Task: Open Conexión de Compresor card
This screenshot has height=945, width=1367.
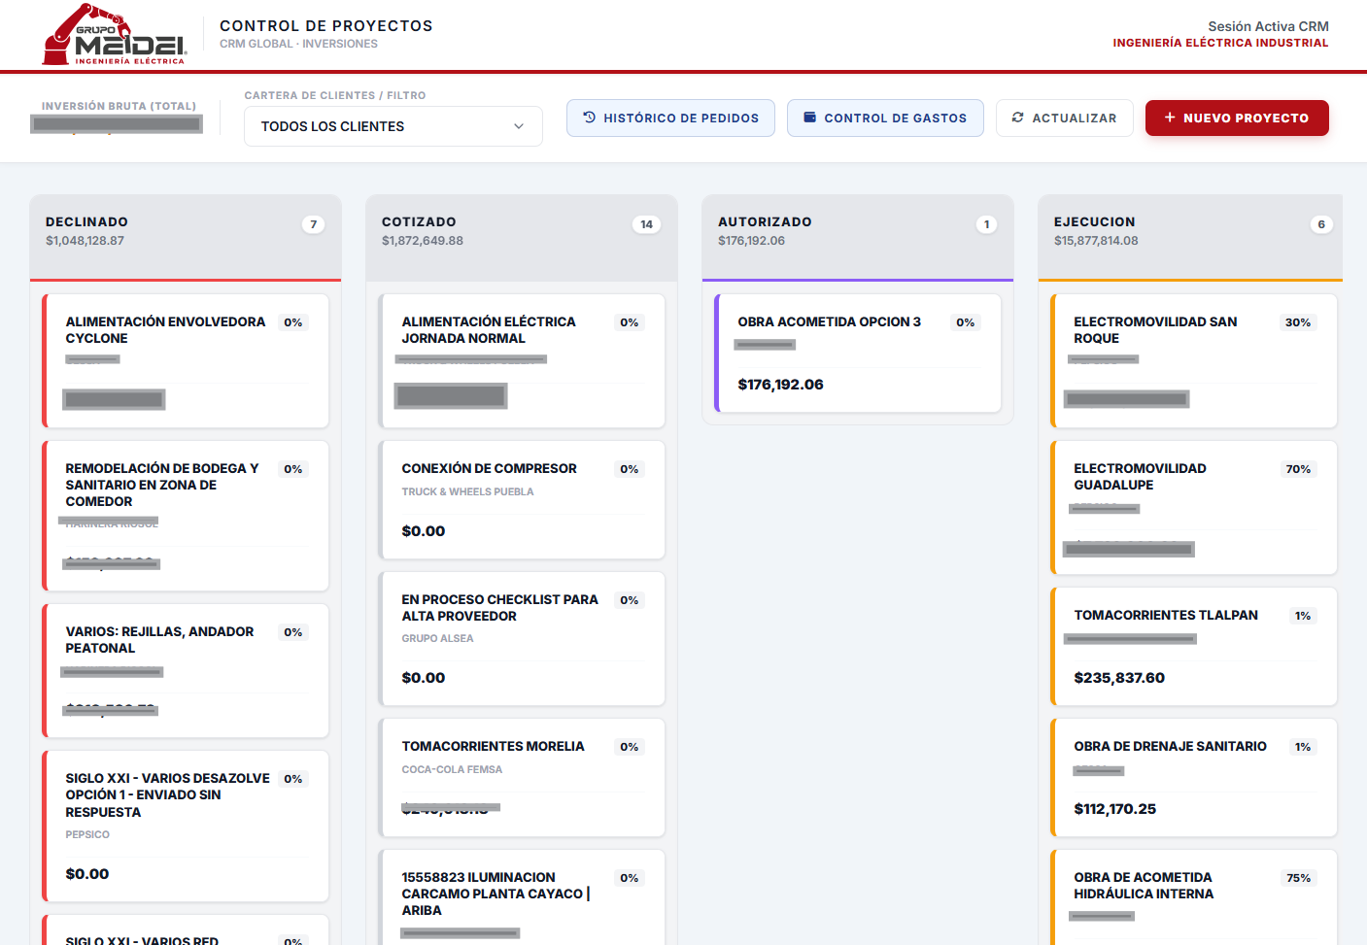Action: (521, 499)
